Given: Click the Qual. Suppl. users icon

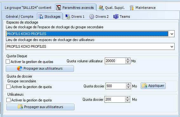Looking at the screenshot, I should click(x=101, y=8).
